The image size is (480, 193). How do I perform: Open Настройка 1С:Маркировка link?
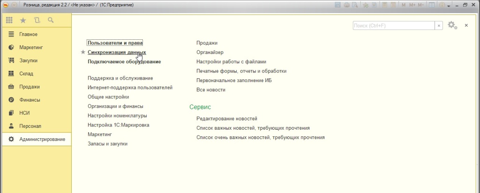(119, 125)
